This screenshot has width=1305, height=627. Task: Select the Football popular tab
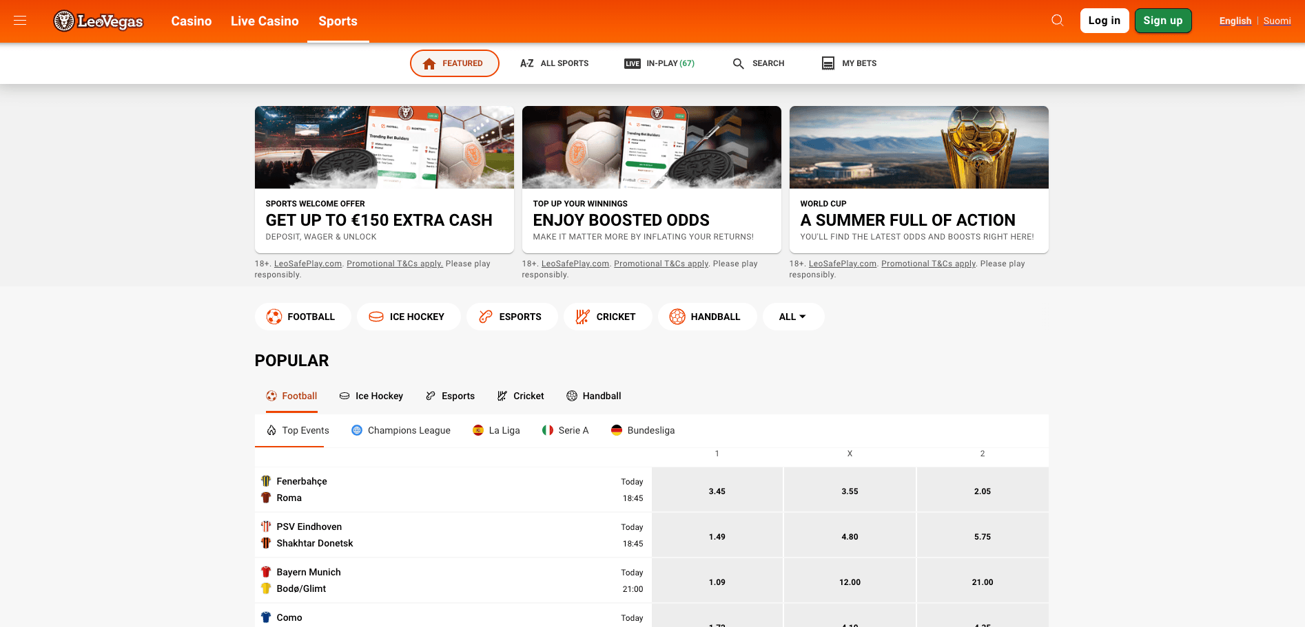(291, 396)
